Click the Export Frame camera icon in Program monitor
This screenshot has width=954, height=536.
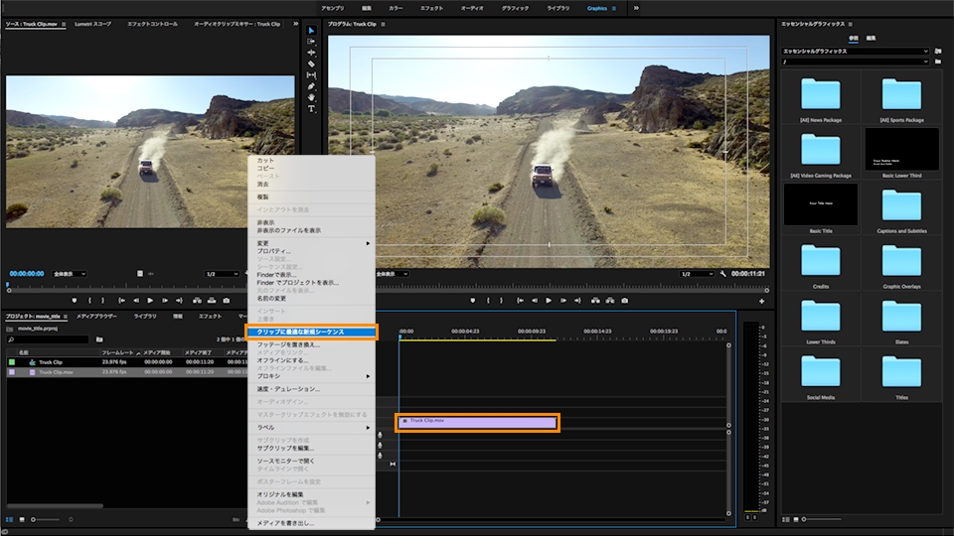(x=623, y=300)
